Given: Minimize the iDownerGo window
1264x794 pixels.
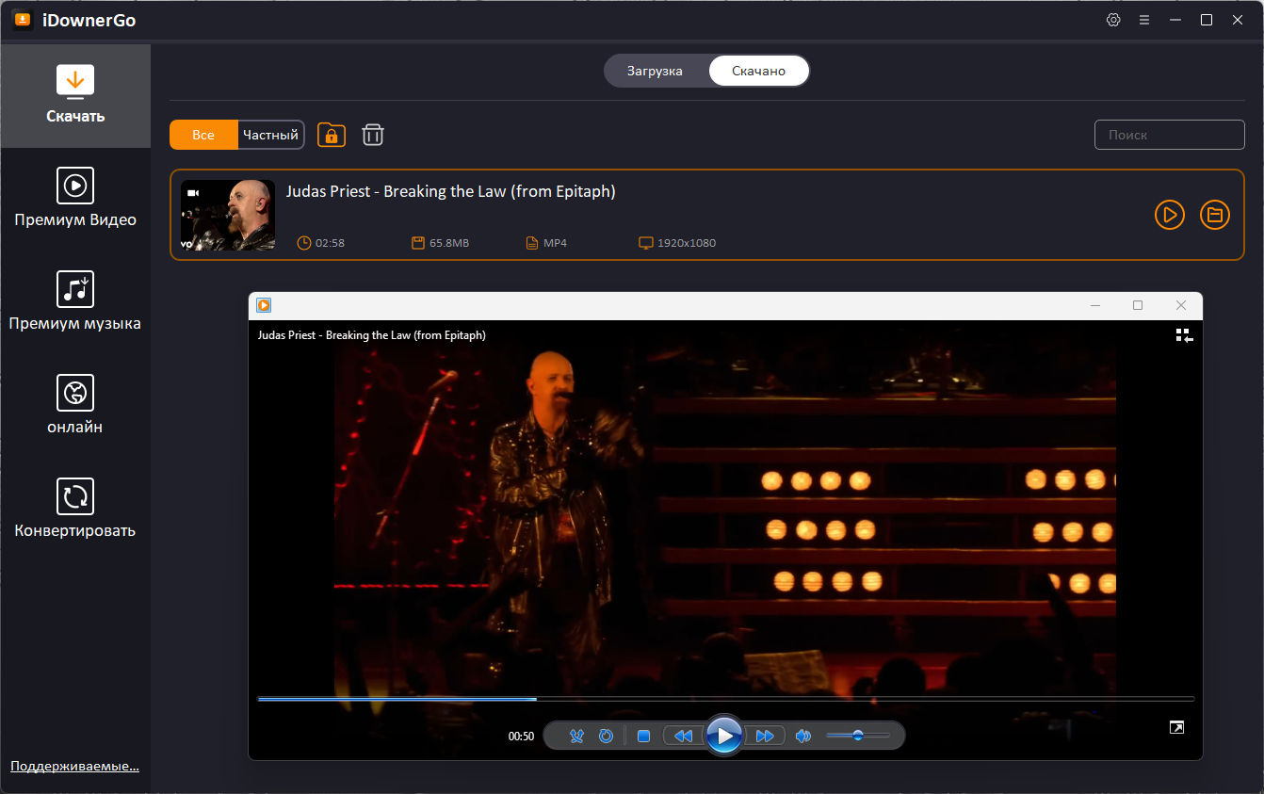Looking at the screenshot, I should [x=1175, y=20].
